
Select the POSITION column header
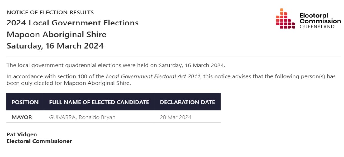pyautogui.click(x=25, y=102)
